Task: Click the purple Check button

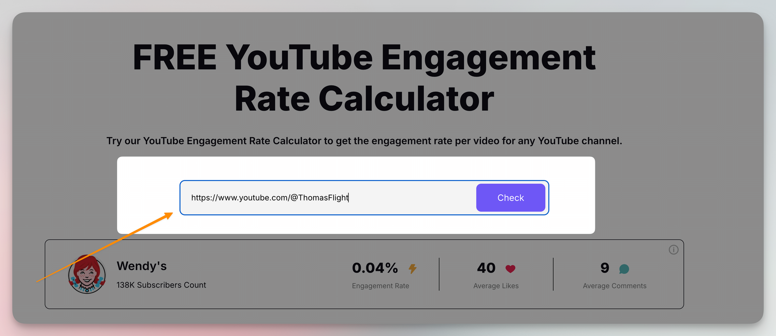Action: [x=511, y=198]
